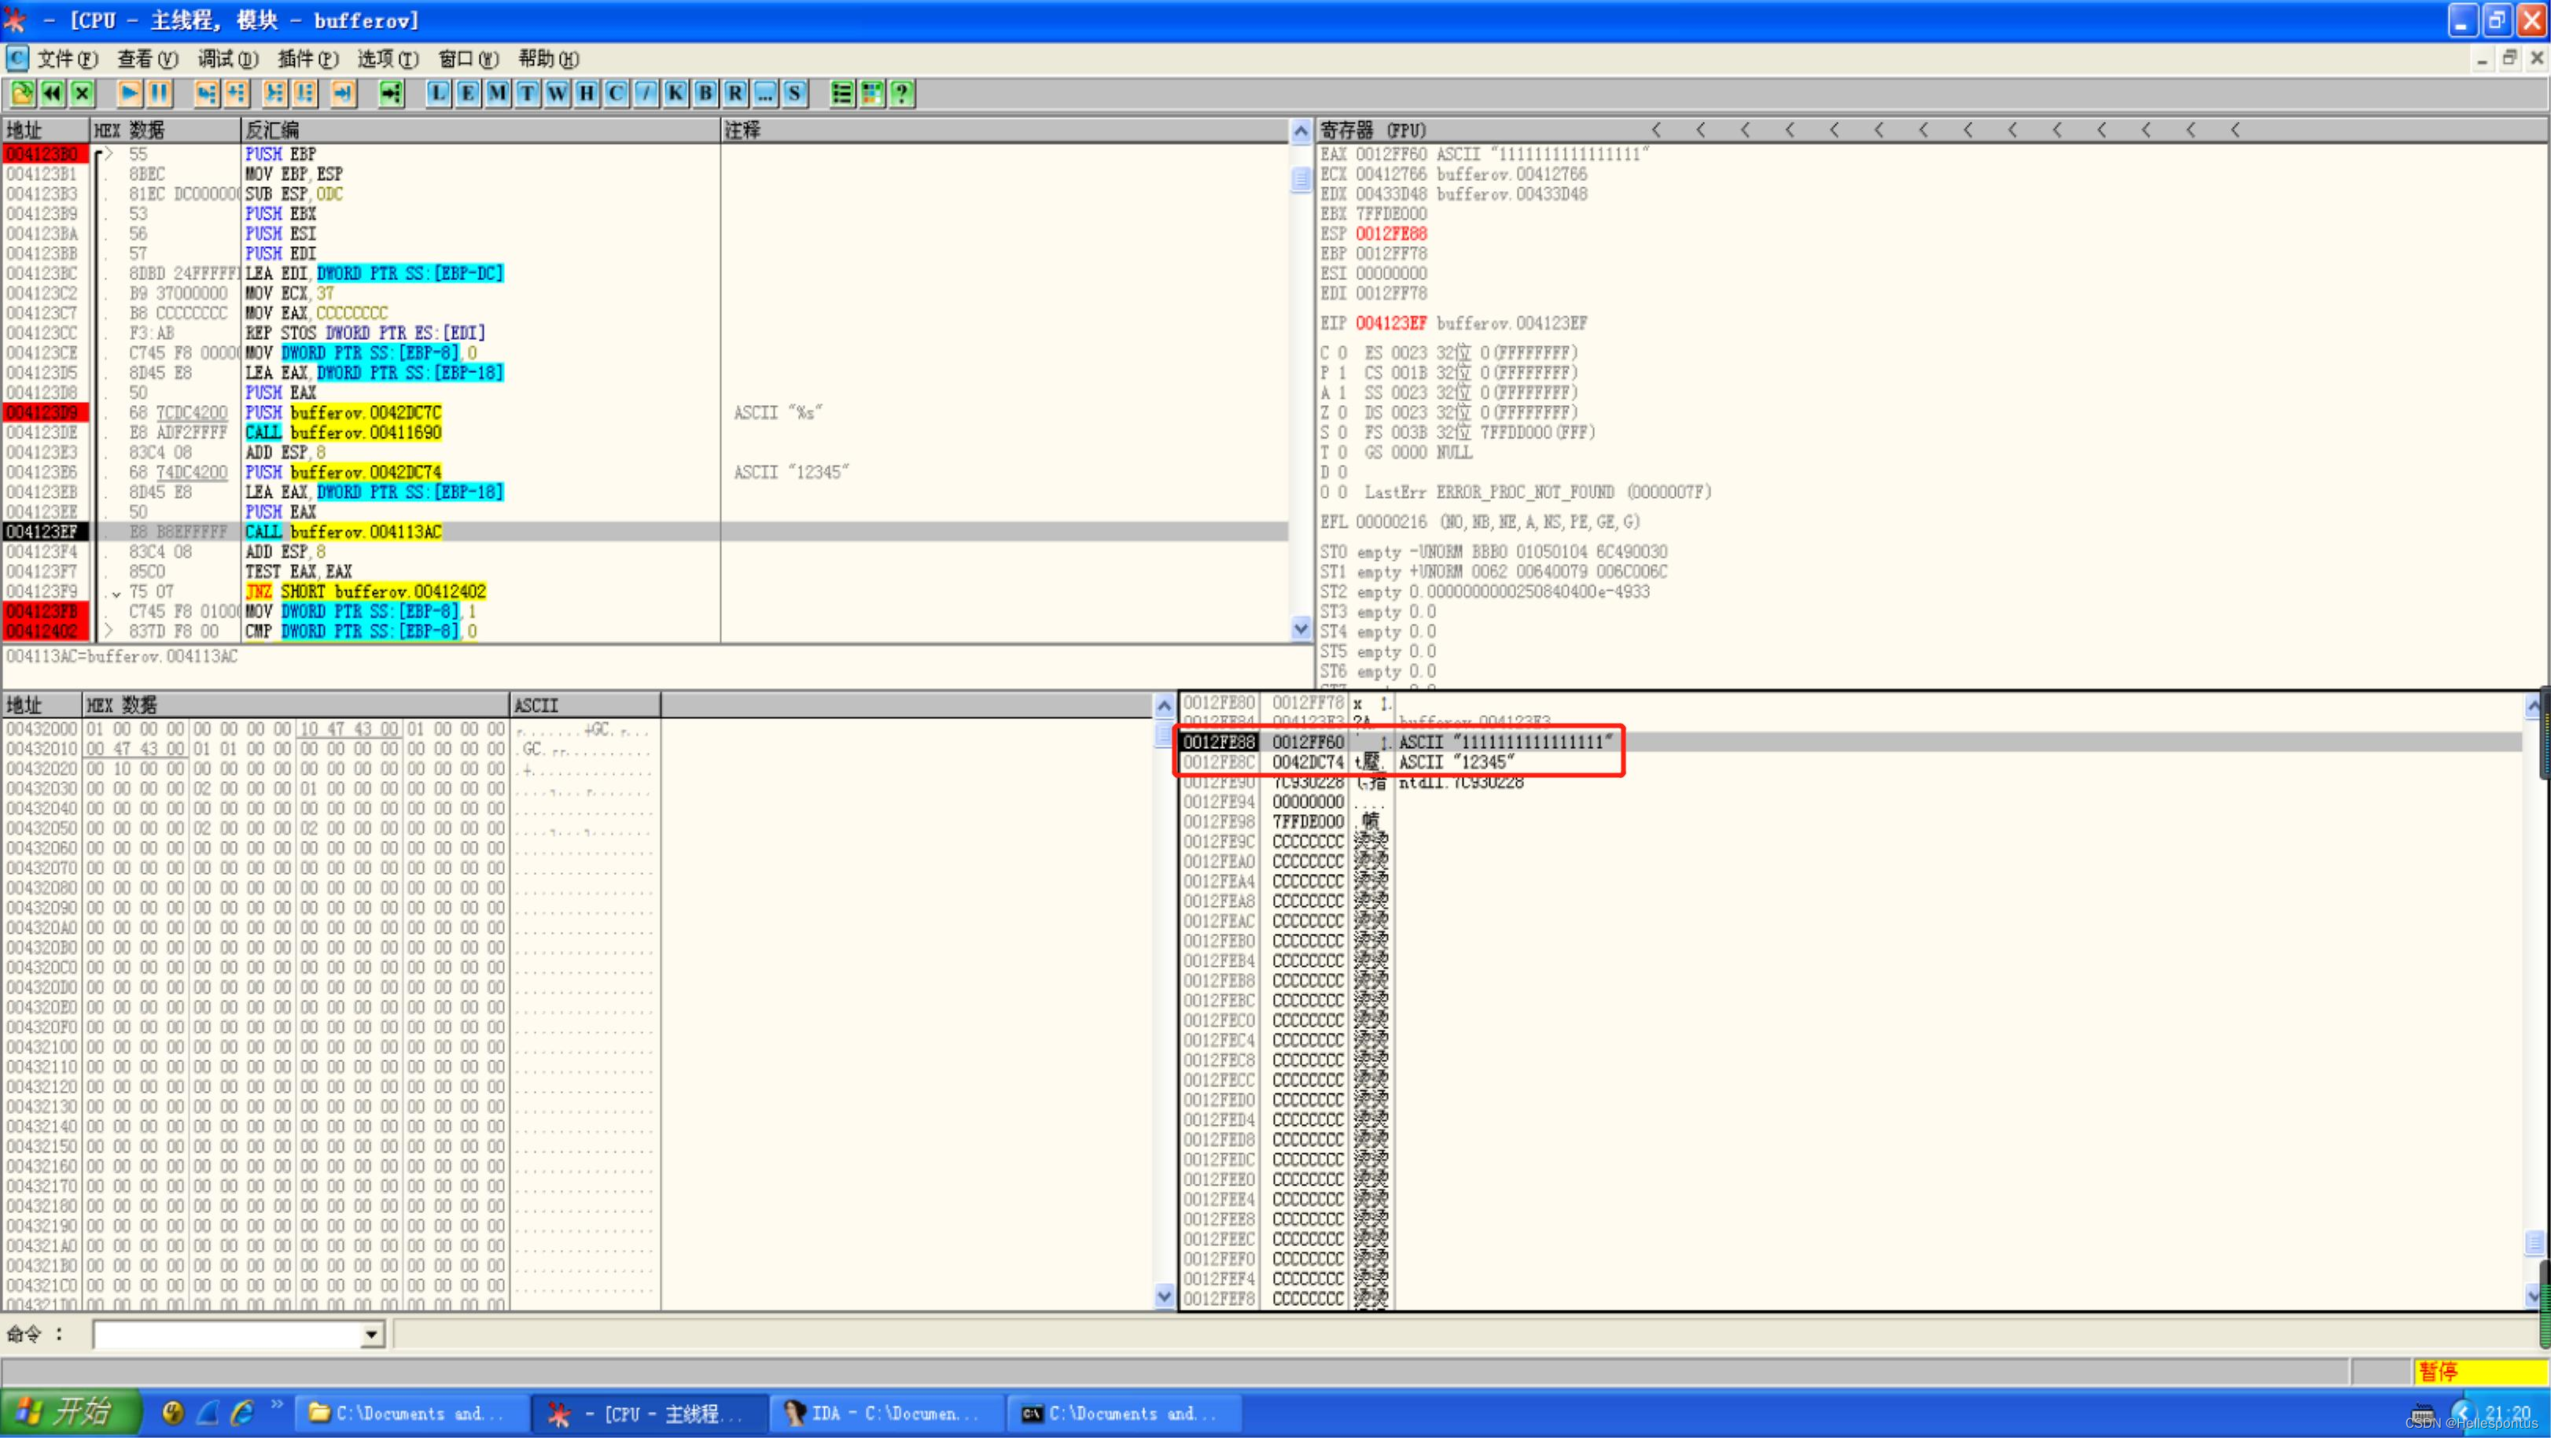Switch to IDA in taskbar
This screenshot has width=2551, height=1438.
tap(885, 1414)
